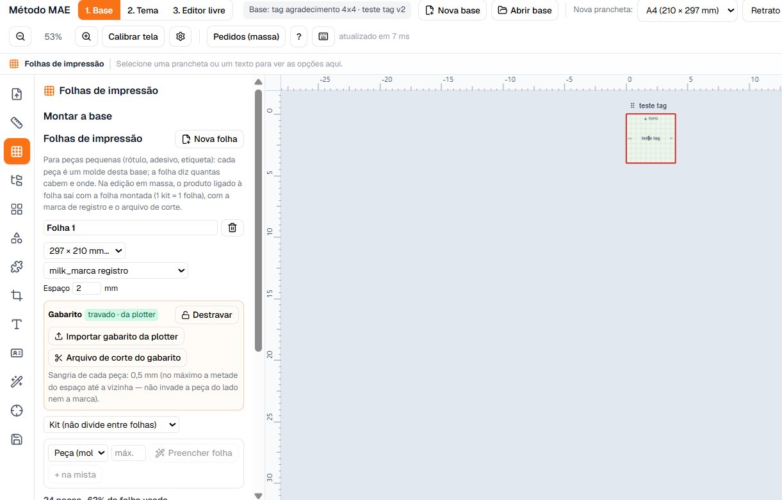Click Destravar to unlock the gabarito
782x500 pixels.
[207, 315]
